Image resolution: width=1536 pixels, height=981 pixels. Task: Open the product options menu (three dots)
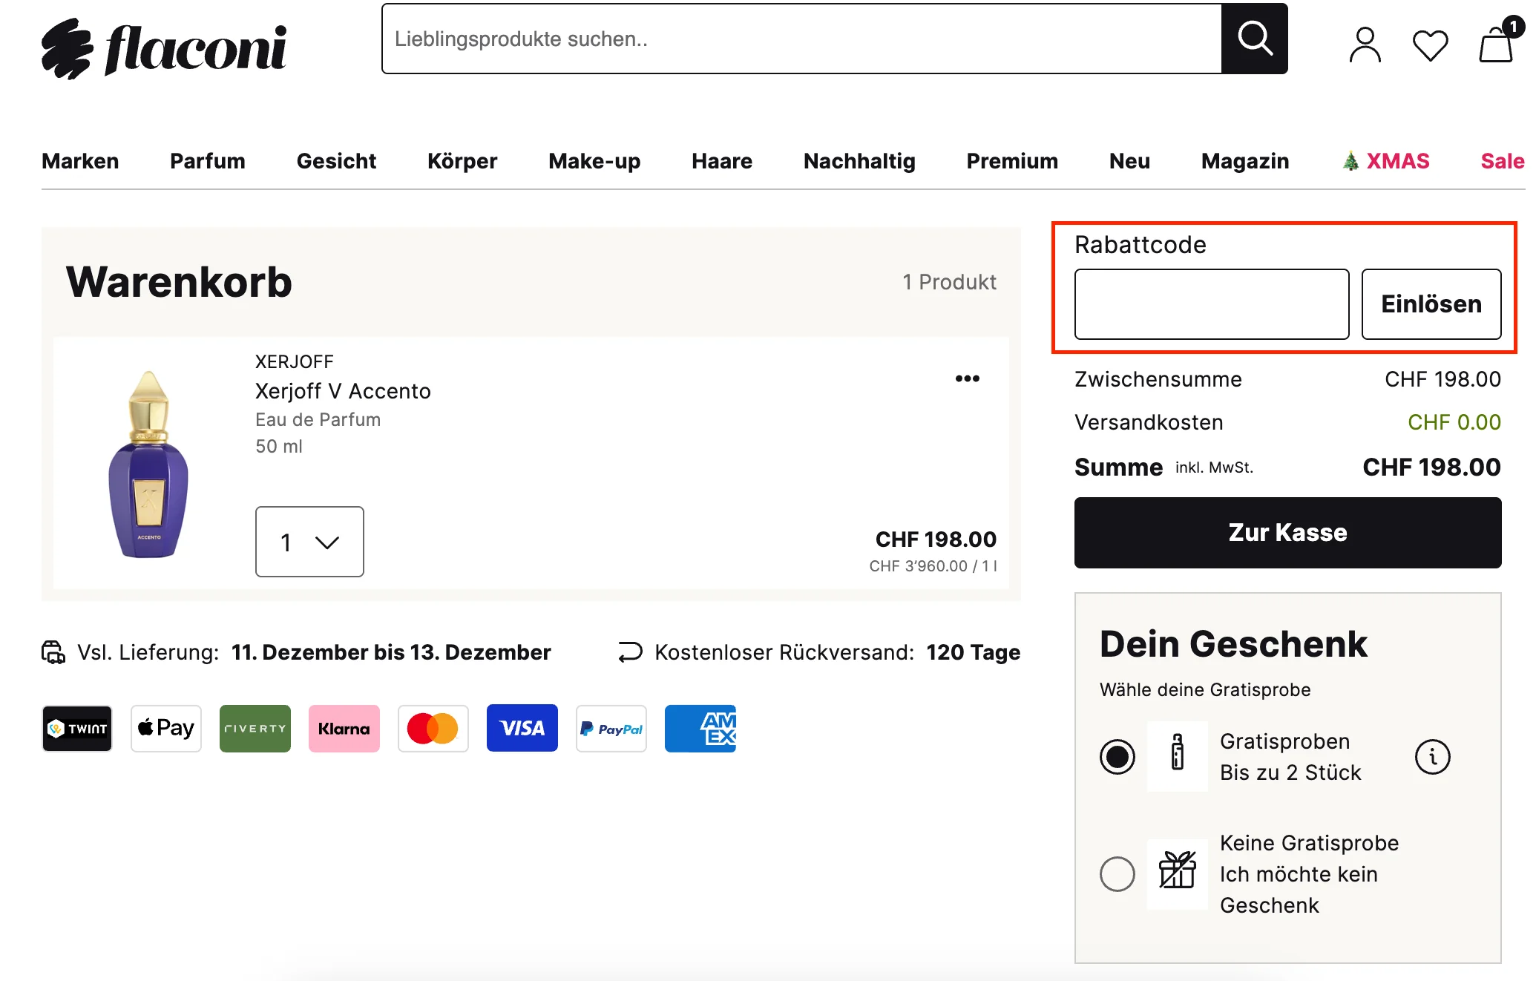point(967,378)
